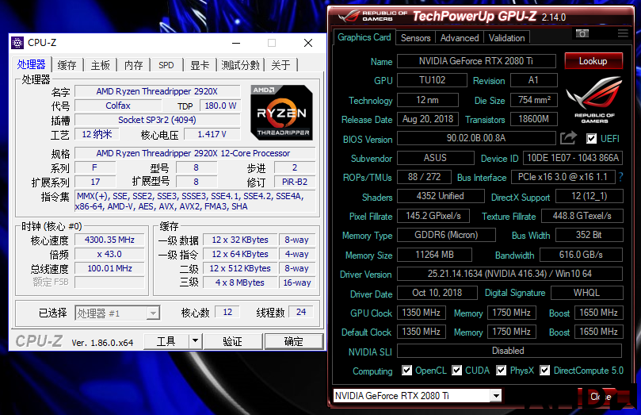Click the 线程数 value 24
641x415 pixels.
tap(301, 312)
